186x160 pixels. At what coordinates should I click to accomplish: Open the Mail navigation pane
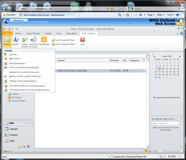coord(18,123)
